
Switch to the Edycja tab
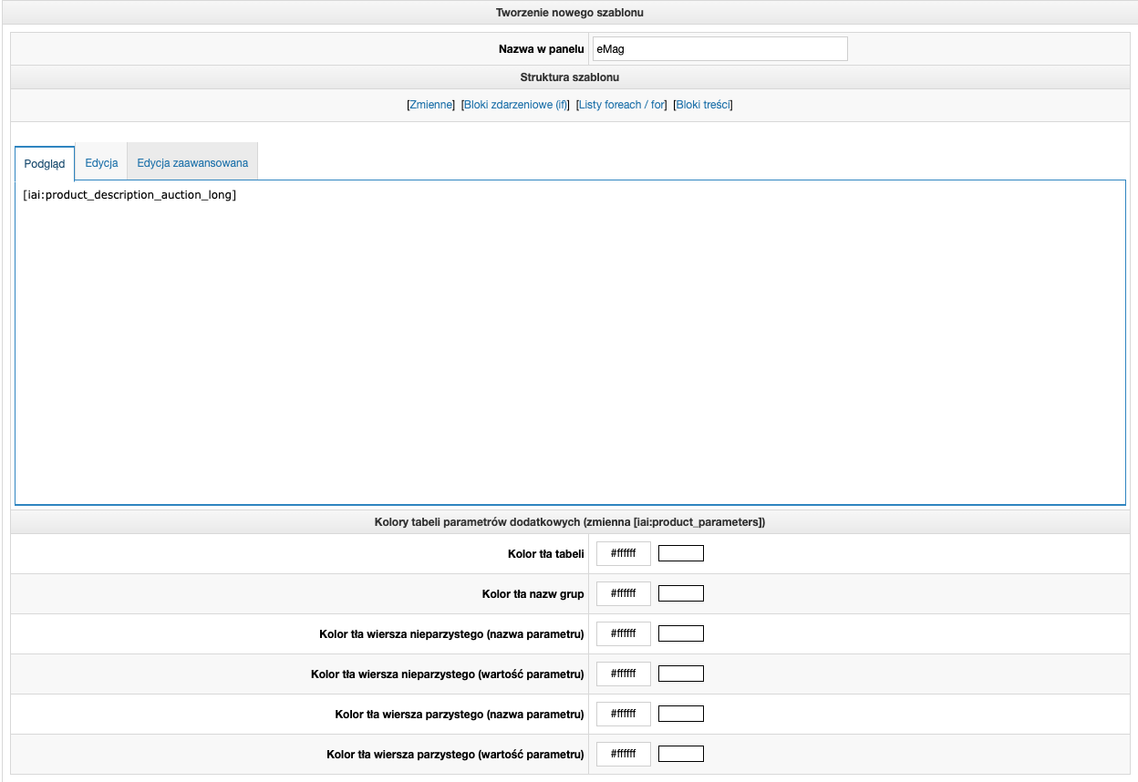tap(101, 162)
